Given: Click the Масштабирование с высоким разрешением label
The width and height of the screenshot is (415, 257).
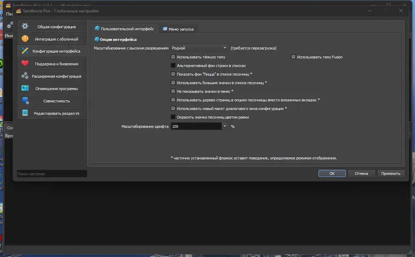Looking at the screenshot, I should coord(131,48).
